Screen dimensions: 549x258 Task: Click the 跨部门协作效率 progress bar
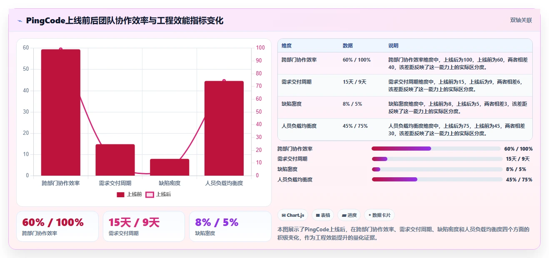(436, 149)
